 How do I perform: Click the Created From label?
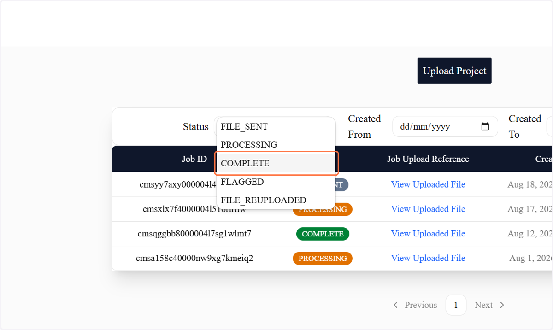pos(365,126)
